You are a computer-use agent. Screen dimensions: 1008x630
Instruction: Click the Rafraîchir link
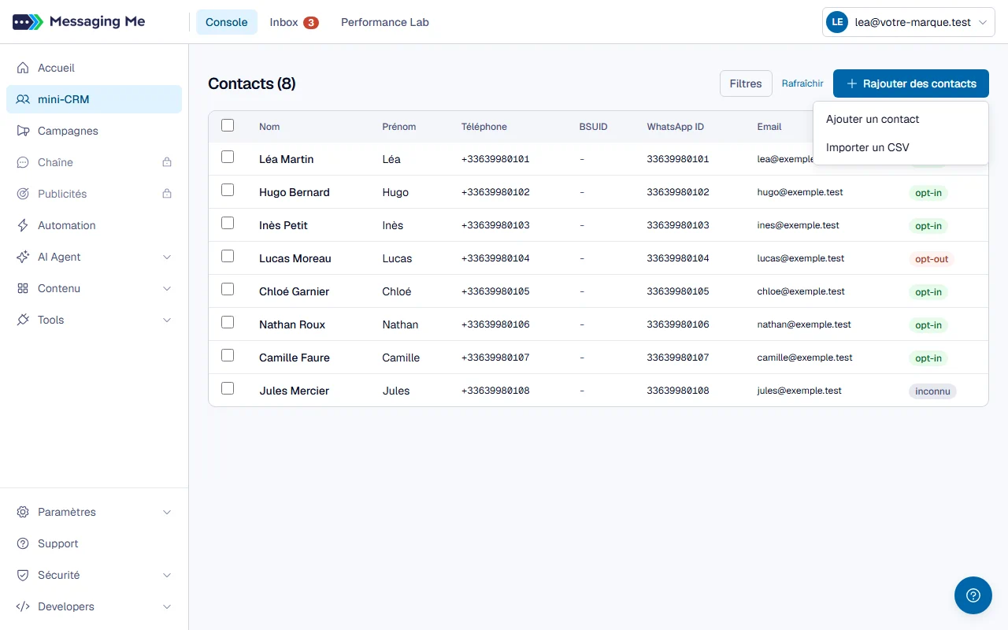tap(802, 83)
